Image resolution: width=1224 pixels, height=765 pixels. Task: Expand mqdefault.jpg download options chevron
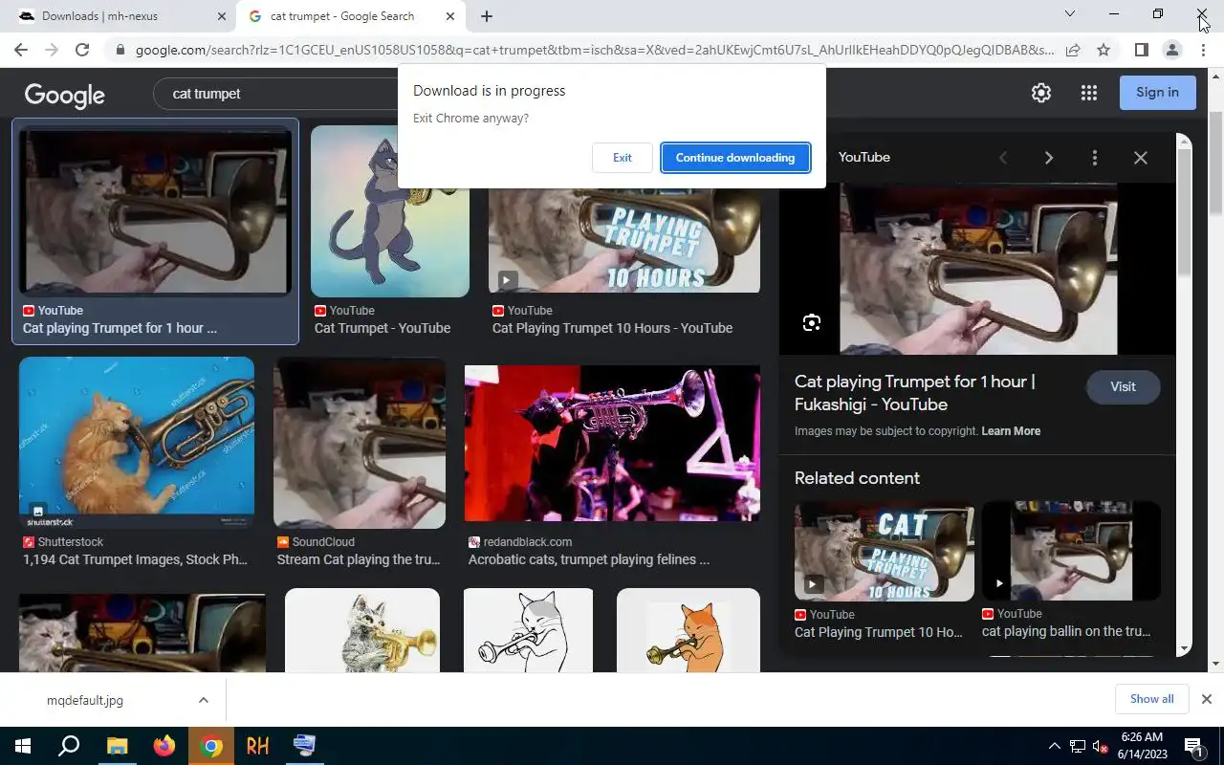pyautogui.click(x=203, y=700)
